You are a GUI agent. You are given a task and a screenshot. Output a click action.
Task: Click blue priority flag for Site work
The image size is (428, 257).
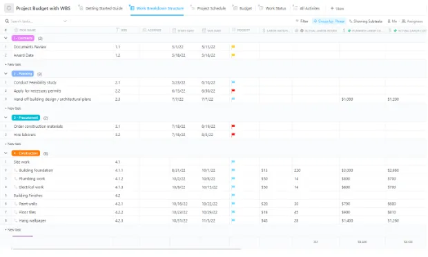pos(233,162)
